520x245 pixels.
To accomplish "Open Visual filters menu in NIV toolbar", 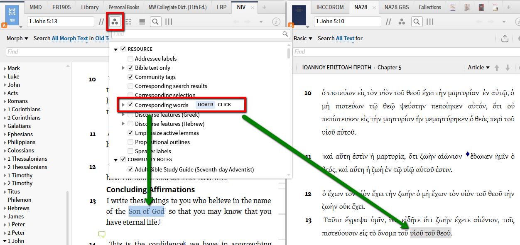I will 115,22.
